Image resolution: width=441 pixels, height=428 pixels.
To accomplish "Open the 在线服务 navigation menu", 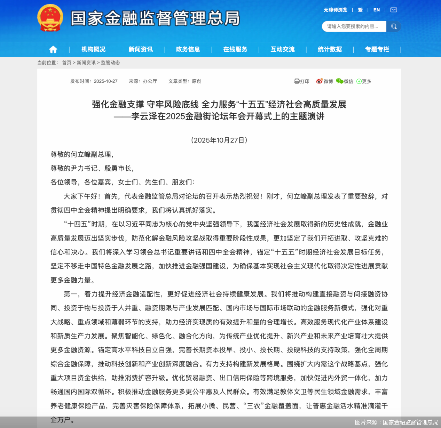I will [235, 49].
